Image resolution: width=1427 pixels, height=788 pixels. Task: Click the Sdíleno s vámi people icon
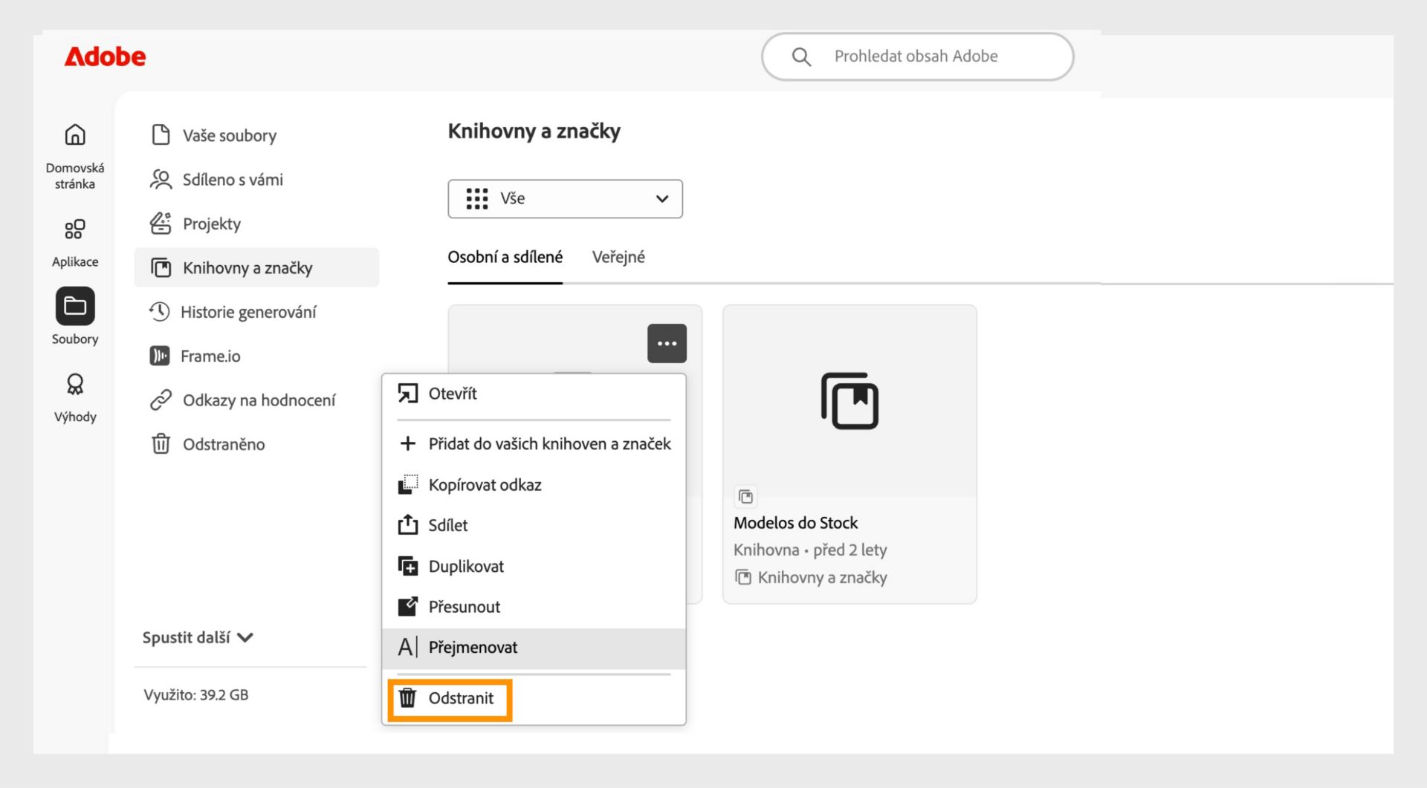161,179
